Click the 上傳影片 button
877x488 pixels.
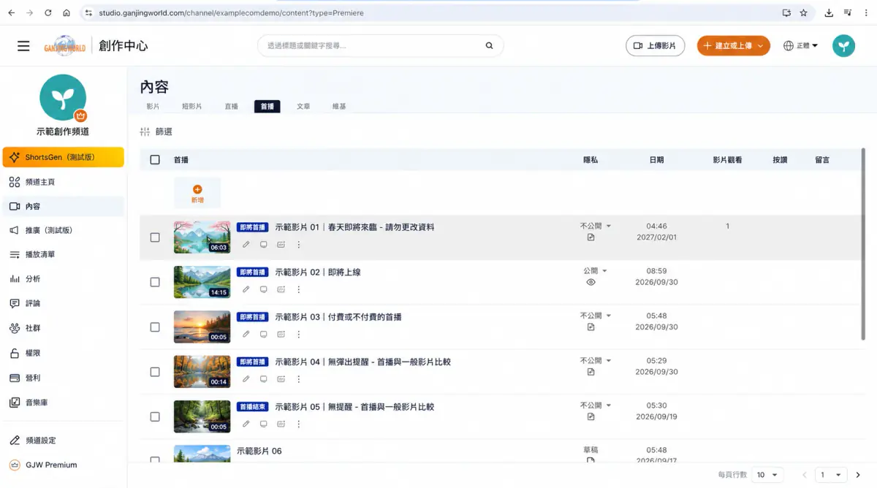tap(656, 46)
